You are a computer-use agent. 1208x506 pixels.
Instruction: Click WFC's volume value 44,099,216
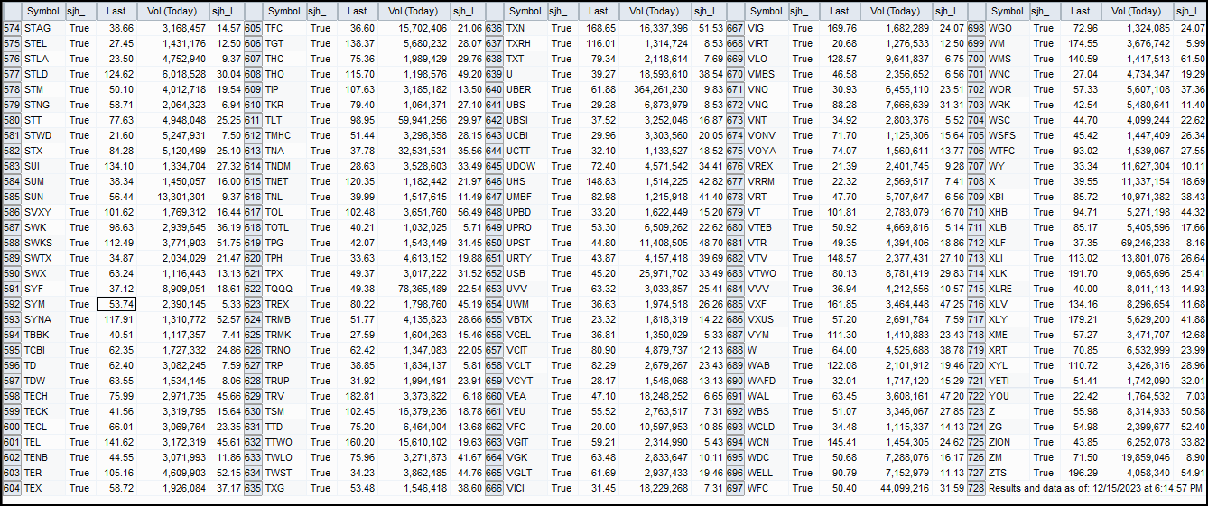click(x=897, y=488)
